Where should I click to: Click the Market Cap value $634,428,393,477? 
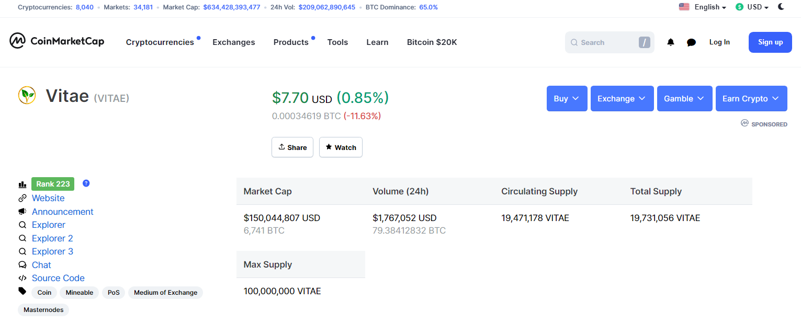coord(232,7)
